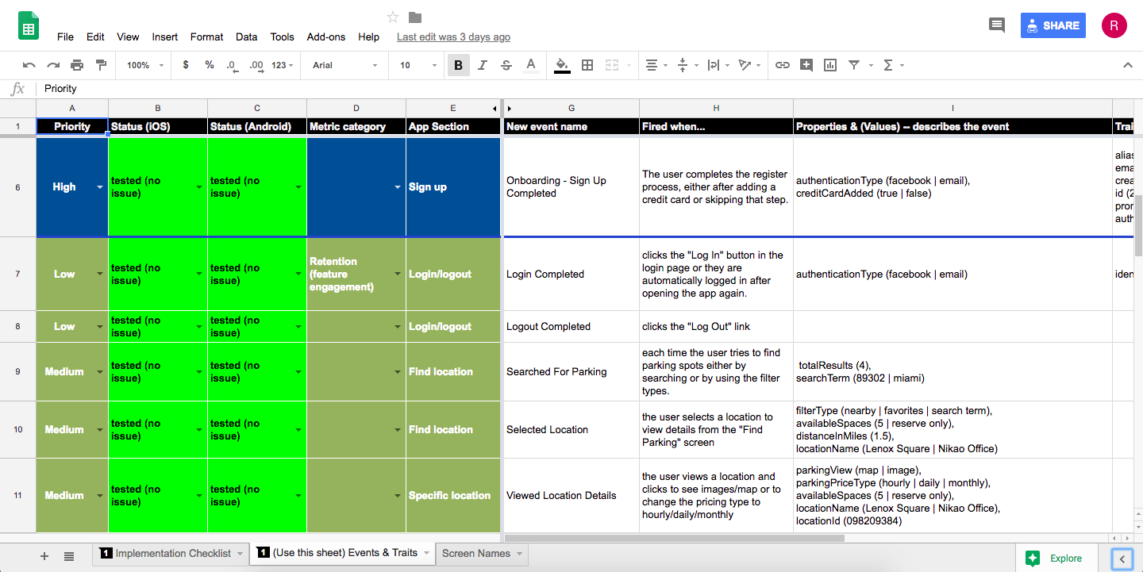The image size is (1143, 572).
Task: Open the Data menu
Action: pos(246,36)
